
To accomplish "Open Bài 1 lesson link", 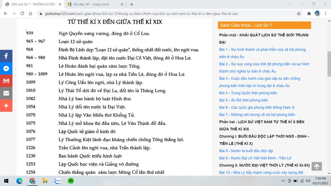I will pyautogui.click(x=262, y=53).
